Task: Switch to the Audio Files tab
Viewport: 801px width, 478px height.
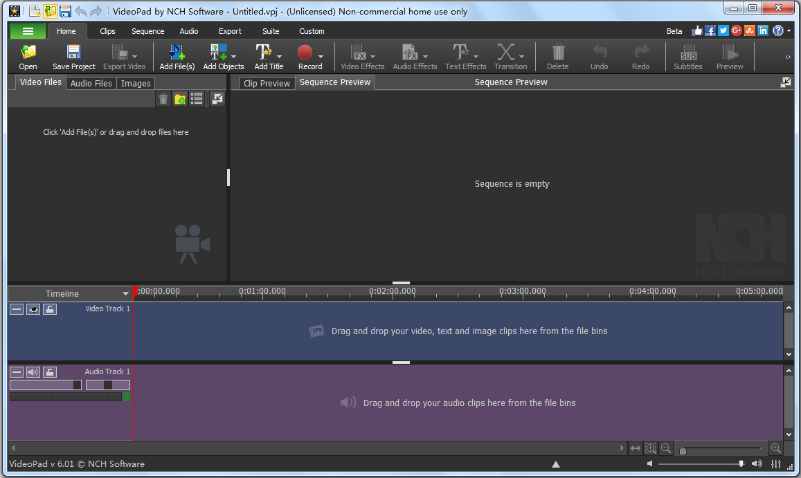Action: click(x=91, y=83)
